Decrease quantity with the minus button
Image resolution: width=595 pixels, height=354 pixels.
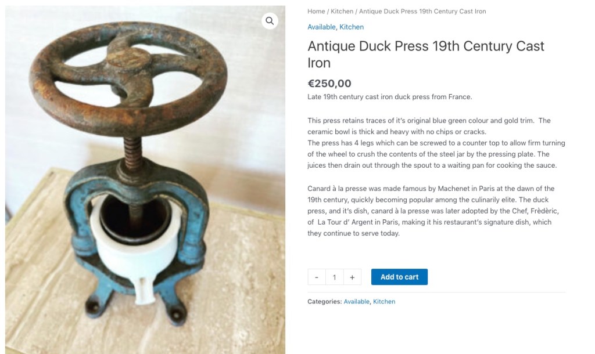click(317, 277)
